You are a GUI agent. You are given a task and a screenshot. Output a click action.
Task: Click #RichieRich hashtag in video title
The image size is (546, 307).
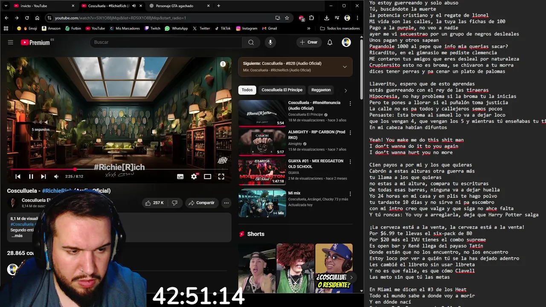tap(57, 191)
